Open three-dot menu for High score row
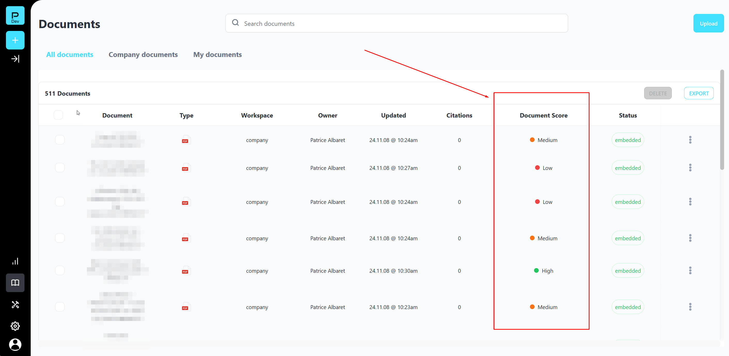This screenshot has height=356, width=729. click(690, 270)
